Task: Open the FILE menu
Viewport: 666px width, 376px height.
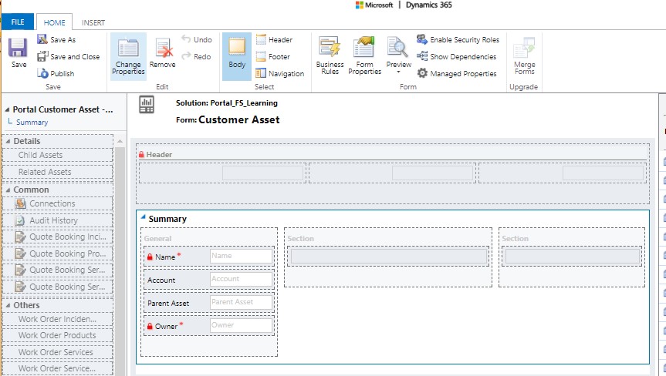Action: point(18,22)
